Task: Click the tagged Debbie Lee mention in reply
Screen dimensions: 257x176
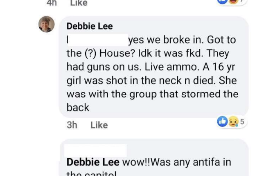Action: point(93,162)
